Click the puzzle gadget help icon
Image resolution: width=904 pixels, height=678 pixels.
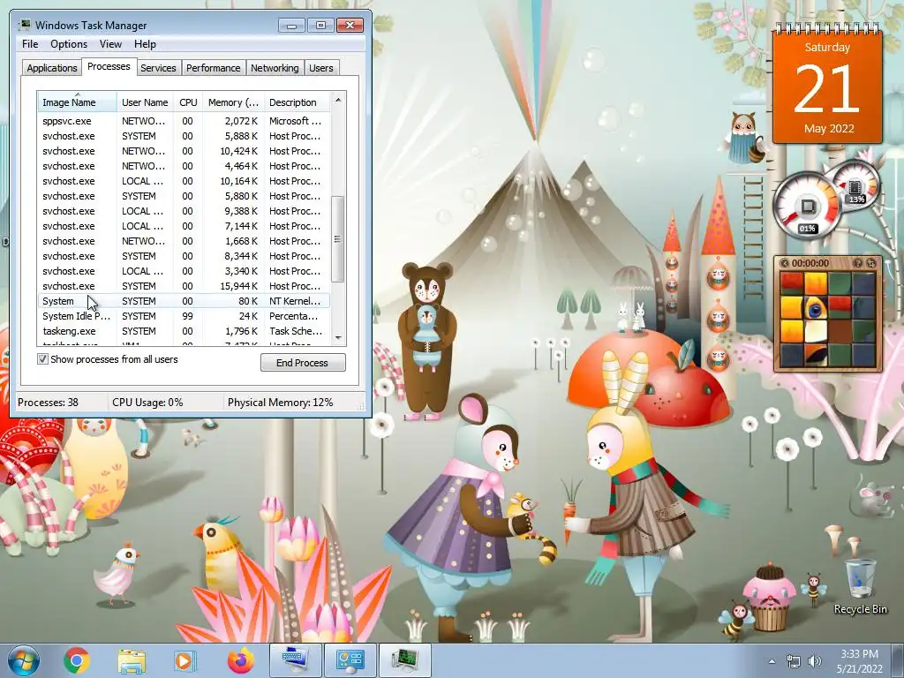[857, 263]
